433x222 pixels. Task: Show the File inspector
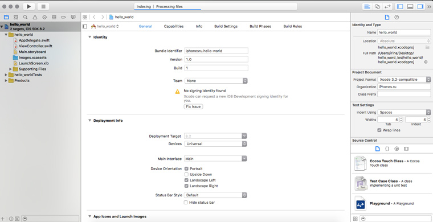pyautogui.click(x=387, y=17)
